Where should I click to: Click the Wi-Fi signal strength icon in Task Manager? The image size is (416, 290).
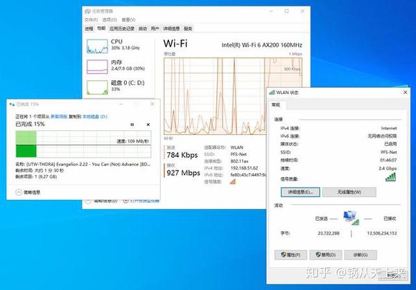[233, 181]
